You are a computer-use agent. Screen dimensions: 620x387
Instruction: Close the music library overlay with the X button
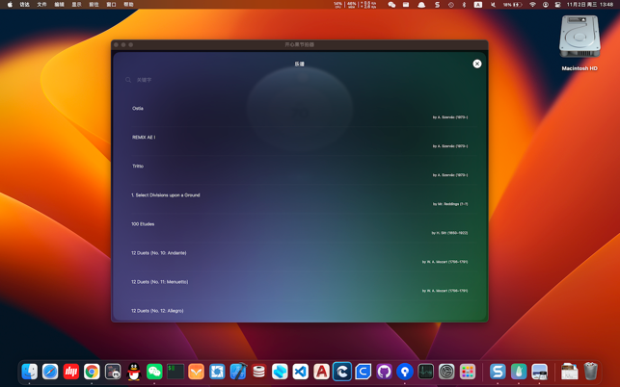coord(477,64)
